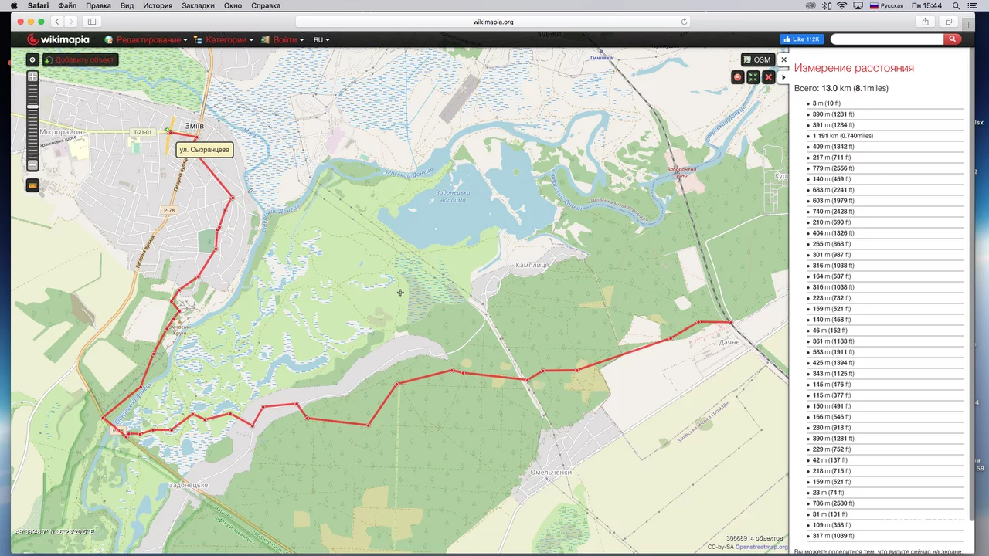The height and width of the screenshot is (556, 989).
Task: Open Spotlight search magnifier in menu bar
Action: tap(956, 5)
